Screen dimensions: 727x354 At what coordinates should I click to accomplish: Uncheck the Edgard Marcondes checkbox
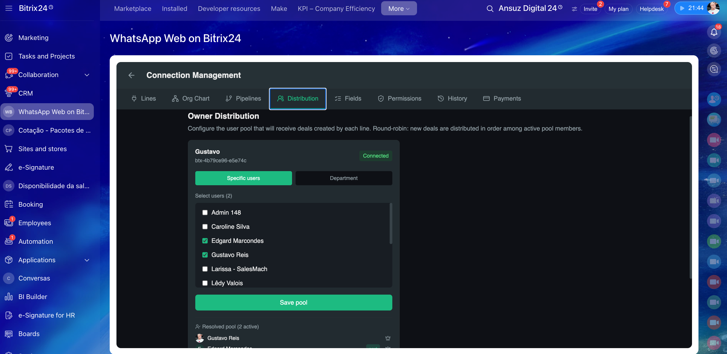205,241
